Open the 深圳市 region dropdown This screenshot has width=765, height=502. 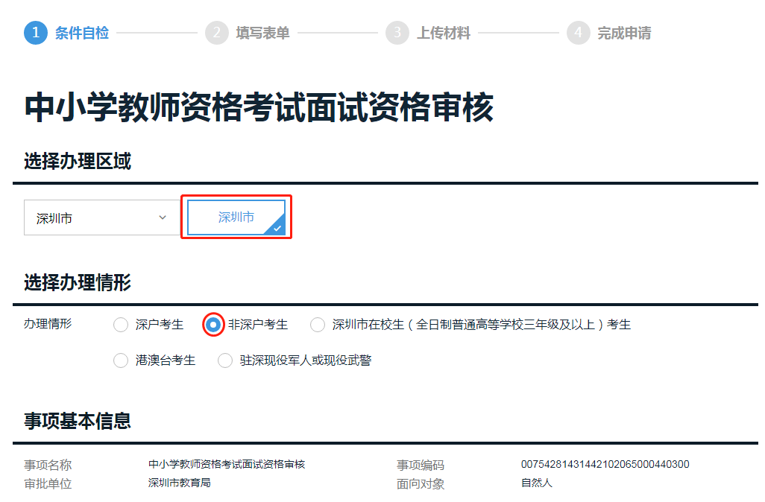point(102,218)
